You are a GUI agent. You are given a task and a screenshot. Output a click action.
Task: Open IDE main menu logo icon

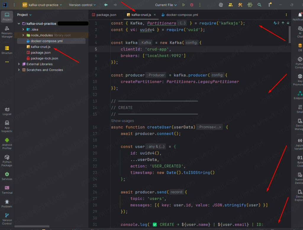click(x=5, y=5)
